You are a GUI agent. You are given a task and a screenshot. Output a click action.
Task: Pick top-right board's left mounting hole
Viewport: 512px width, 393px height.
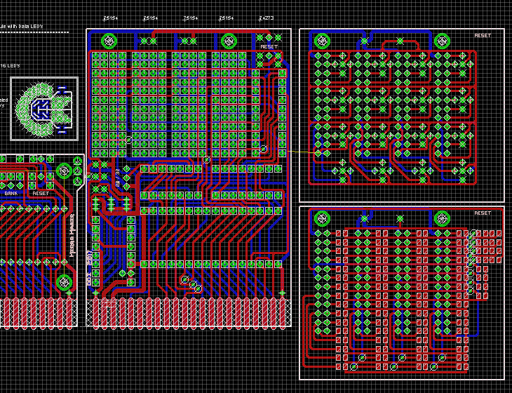[322, 41]
